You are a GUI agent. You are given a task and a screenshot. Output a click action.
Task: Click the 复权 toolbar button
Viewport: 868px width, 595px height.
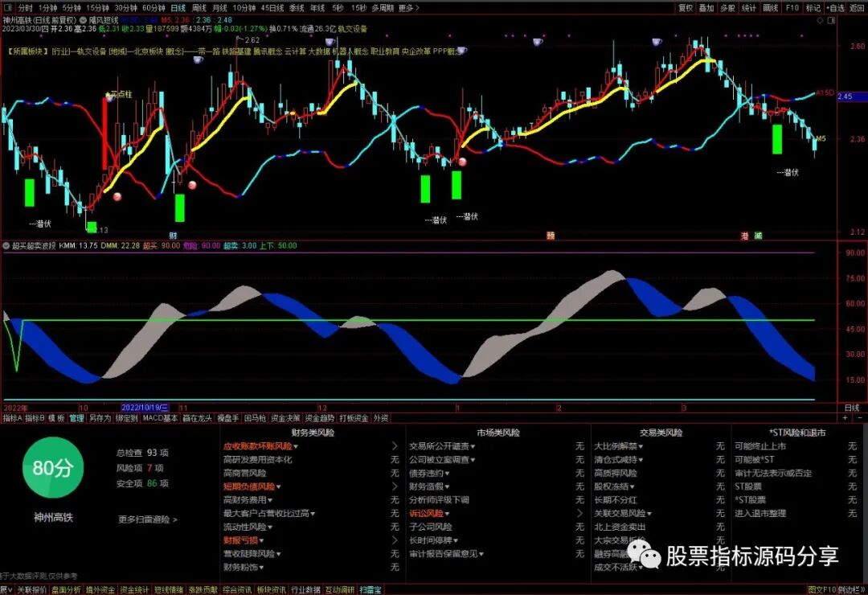(686, 8)
